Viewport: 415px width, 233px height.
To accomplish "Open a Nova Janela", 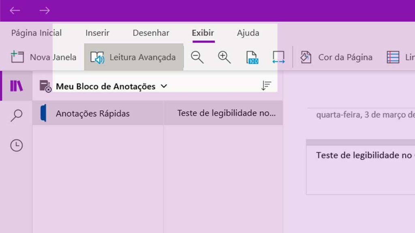I will [44, 57].
